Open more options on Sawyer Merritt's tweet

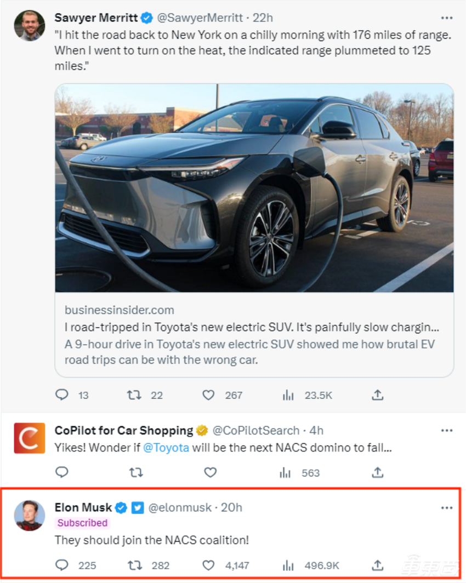point(447,18)
